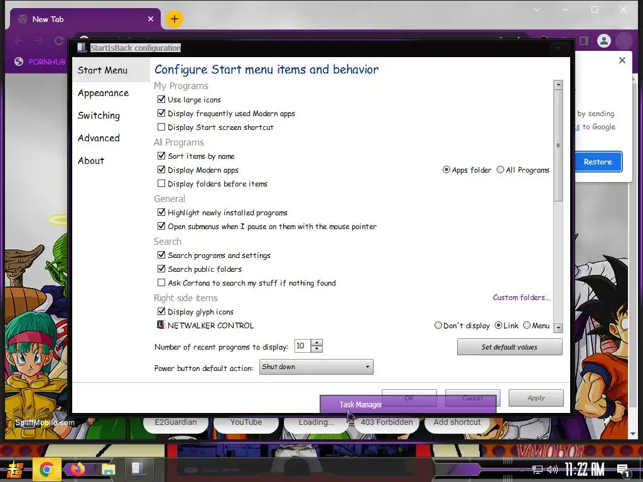Switch to the Appearance tab

coord(104,93)
